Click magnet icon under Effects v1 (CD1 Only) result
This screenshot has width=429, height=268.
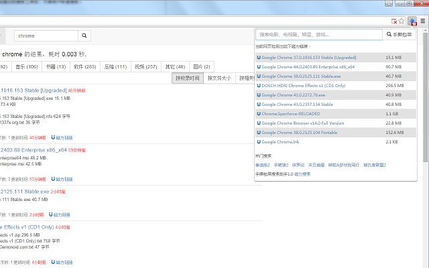53,262
